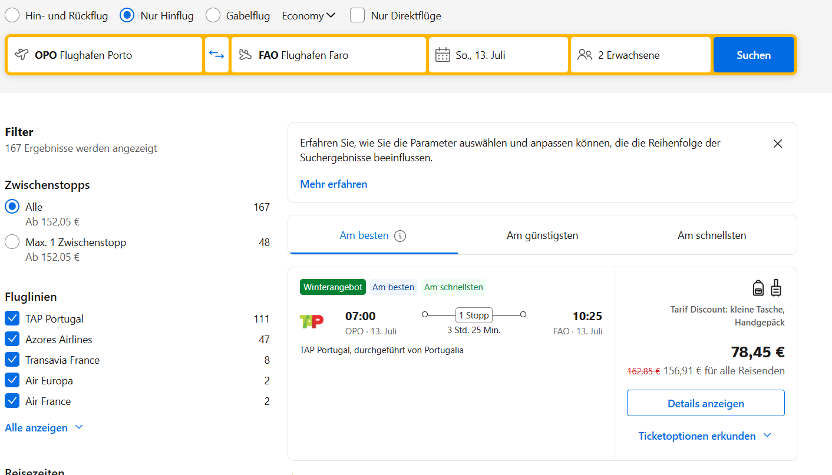Uncheck the Transavia France checkbox
Viewport: 832px width, 475px height.
coord(12,360)
